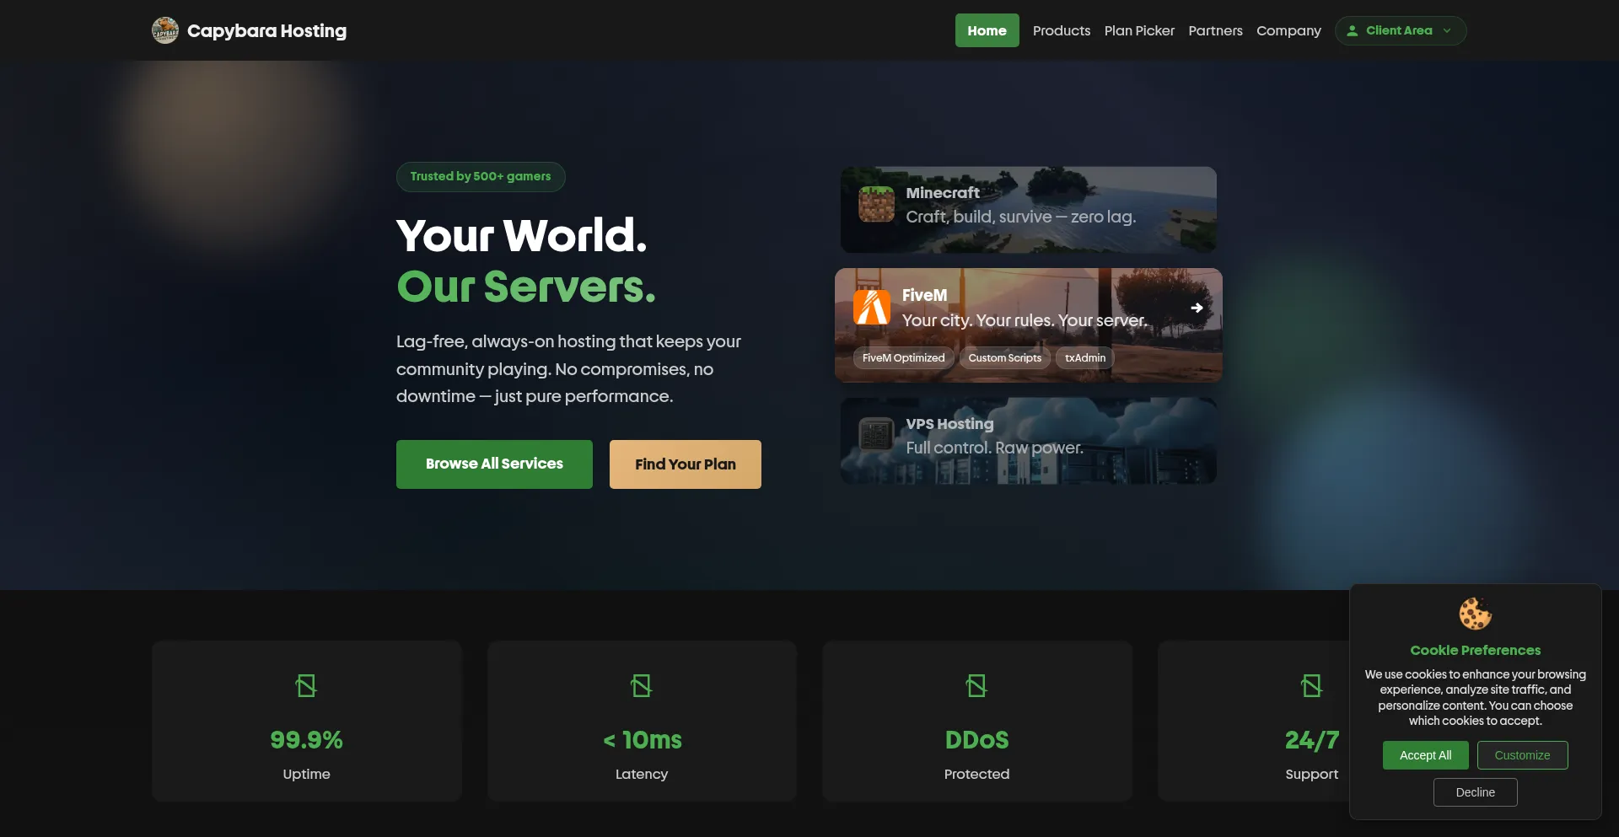The image size is (1619, 837).
Task: Click the 99.9% uptime value
Action: [306, 740]
